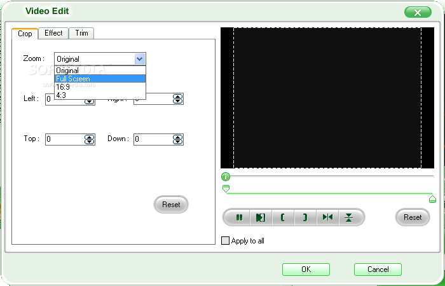Confirm with the OK button
The width and height of the screenshot is (445, 286).
point(306,269)
